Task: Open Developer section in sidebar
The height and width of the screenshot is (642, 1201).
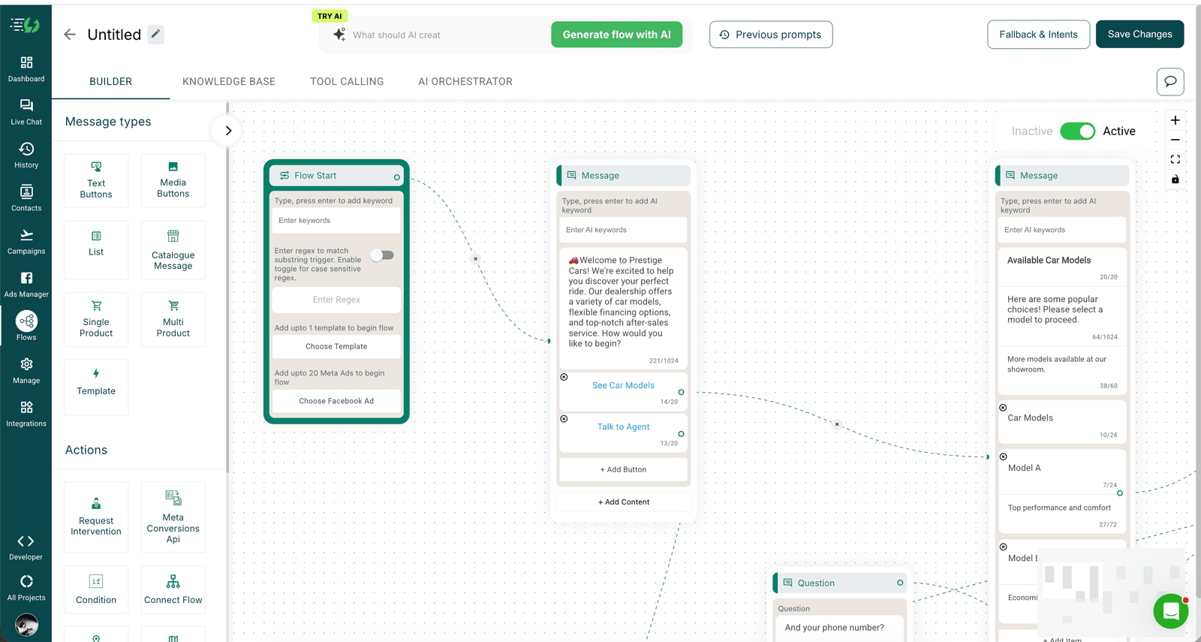Action: coord(26,547)
